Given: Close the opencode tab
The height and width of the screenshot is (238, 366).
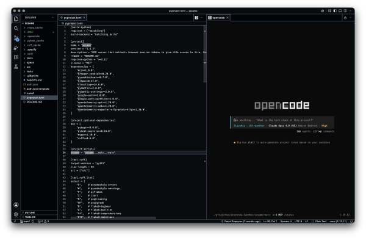Looking at the screenshot, I should pyautogui.click(x=228, y=18).
